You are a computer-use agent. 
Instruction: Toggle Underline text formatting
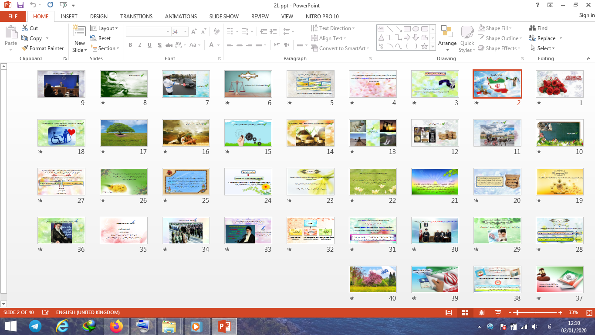[x=149, y=45]
